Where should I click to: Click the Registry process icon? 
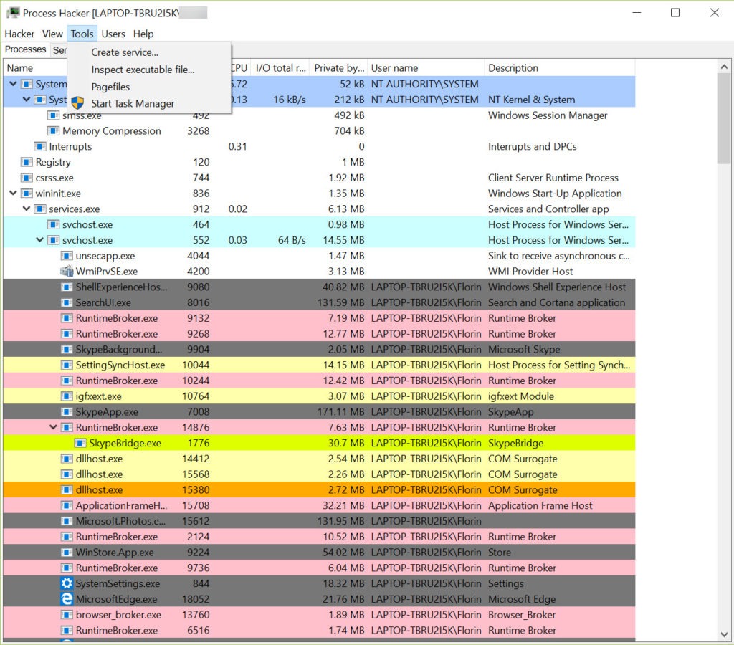pyautogui.click(x=27, y=162)
